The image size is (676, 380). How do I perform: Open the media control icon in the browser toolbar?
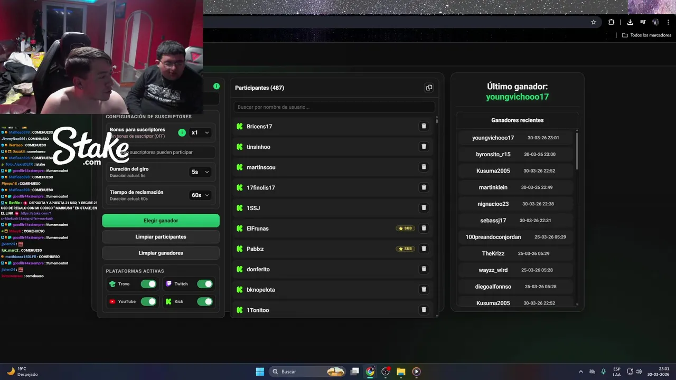tap(643, 22)
